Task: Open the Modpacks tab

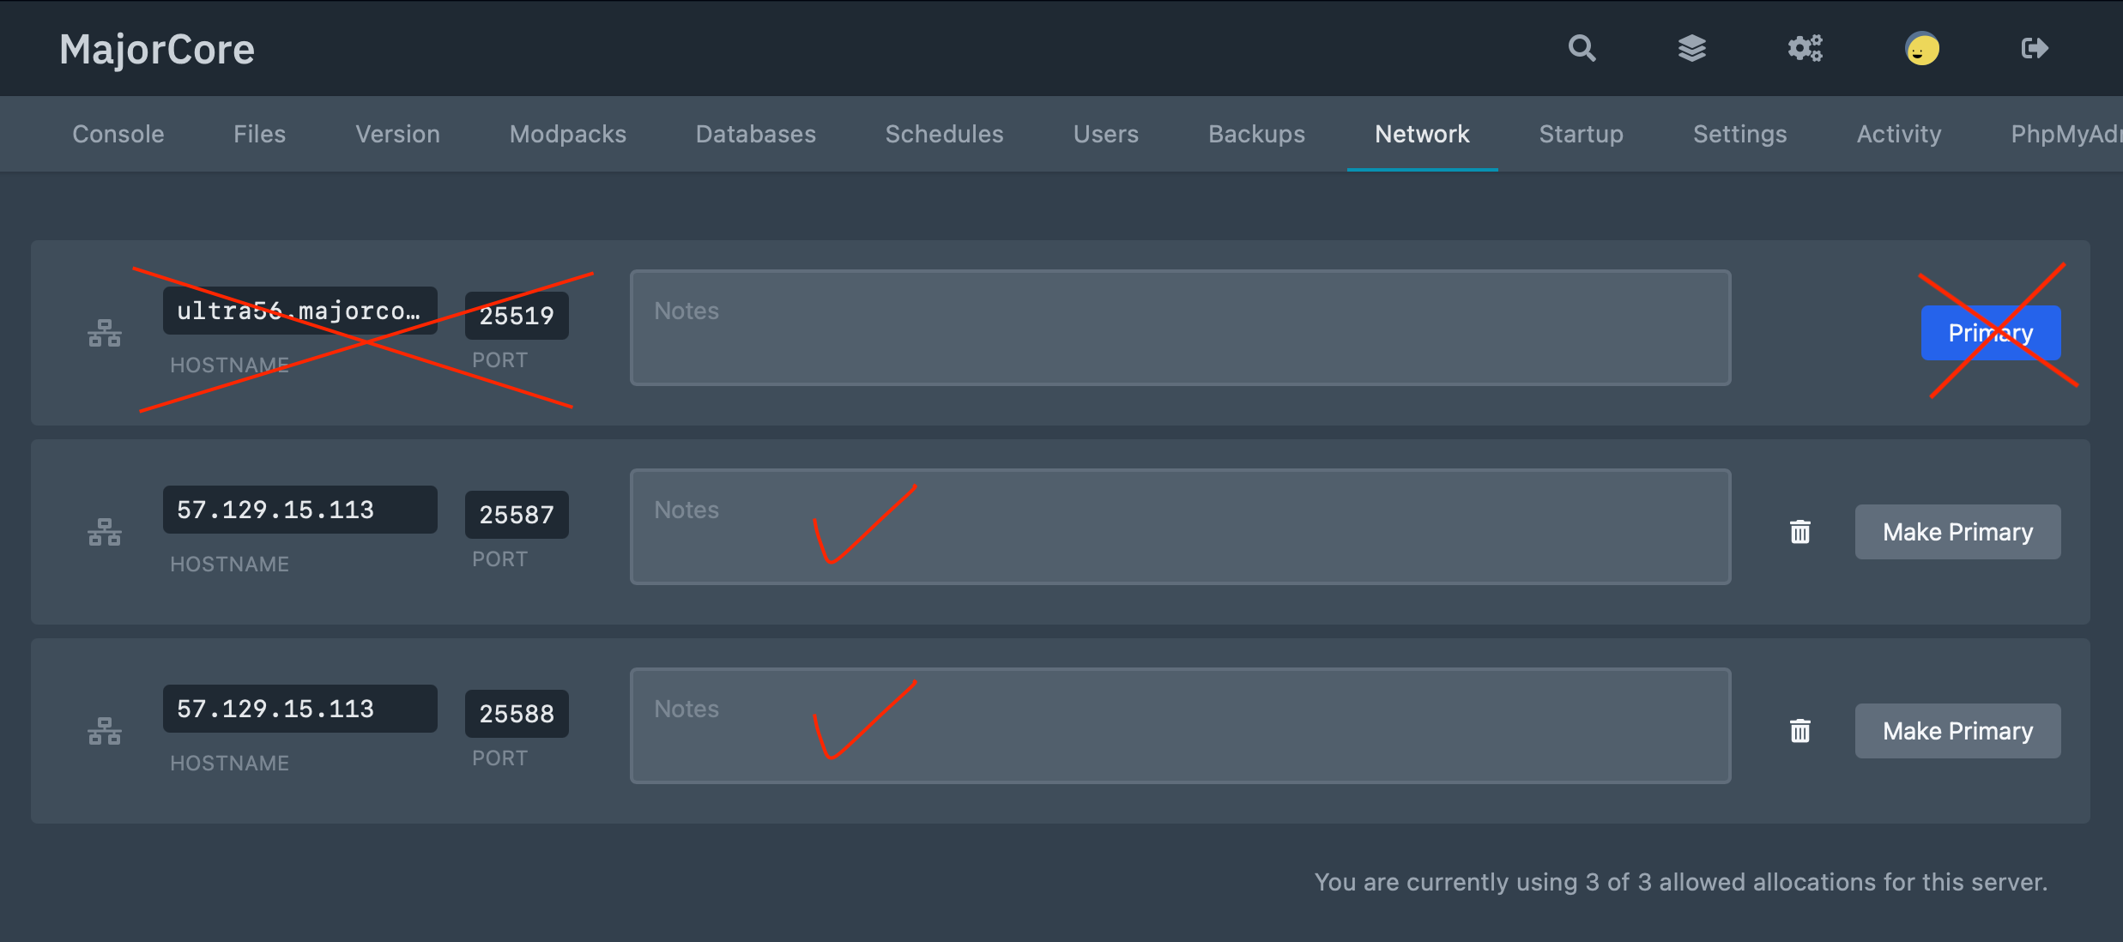Action: tap(567, 134)
